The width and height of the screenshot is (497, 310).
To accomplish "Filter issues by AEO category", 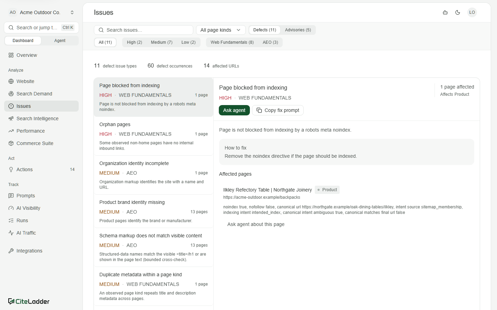I will [x=270, y=42].
